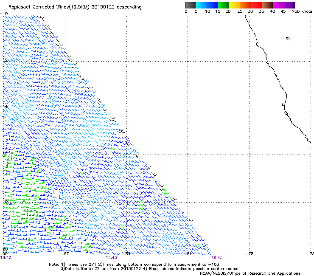The height and width of the screenshot is (276, 314).
Task: Click the '-12' latitude axis label
Action: 4,60
